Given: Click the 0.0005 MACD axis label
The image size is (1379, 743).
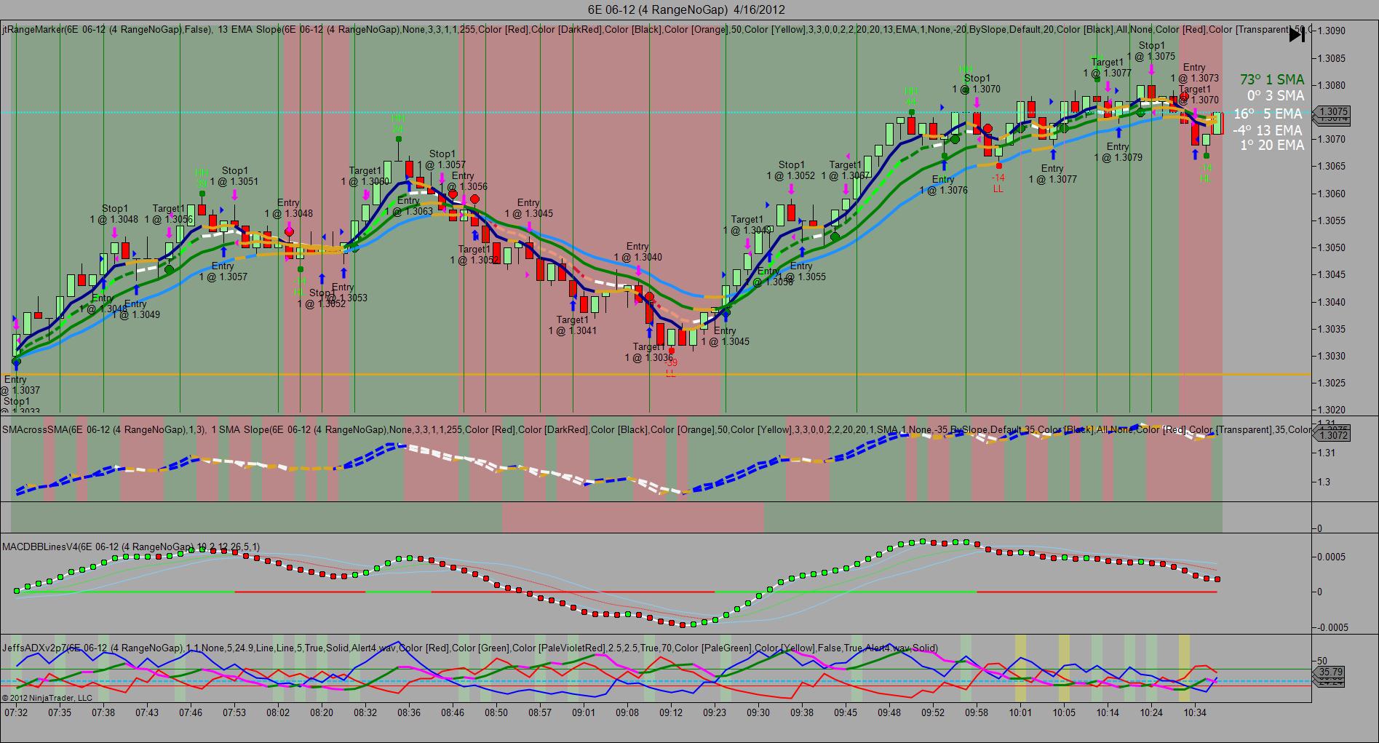Looking at the screenshot, I should (1333, 557).
